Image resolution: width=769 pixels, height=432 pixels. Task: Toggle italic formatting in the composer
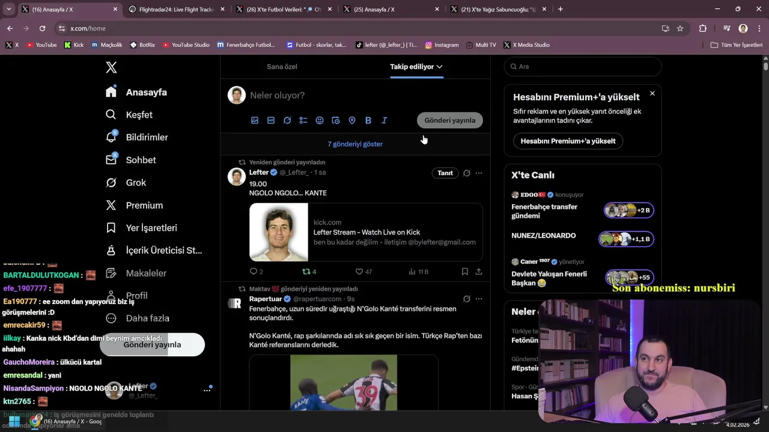point(384,121)
